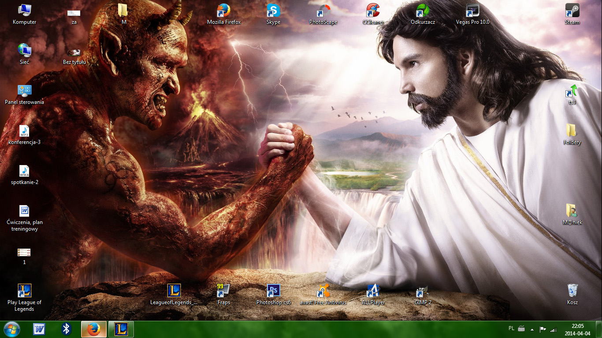This screenshot has width=602, height=338.
Task: Click the Show desktop button
Action: (x=598, y=329)
